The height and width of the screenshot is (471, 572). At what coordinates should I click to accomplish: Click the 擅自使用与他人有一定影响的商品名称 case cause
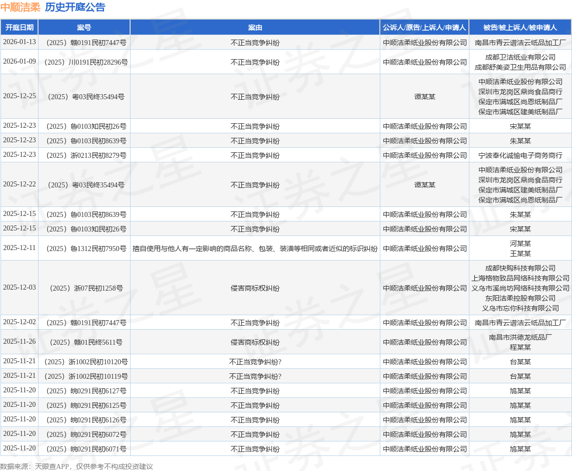click(x=255, y=249)
